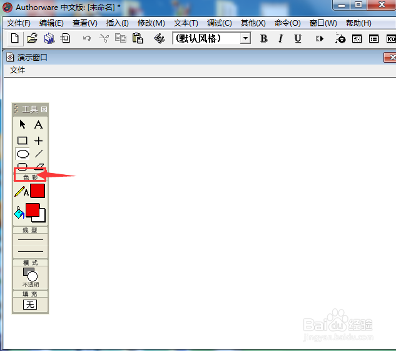This screenshot has height=351, width=396.
Task: Click the Save All toolbar icon
Action: pos(49,39)
